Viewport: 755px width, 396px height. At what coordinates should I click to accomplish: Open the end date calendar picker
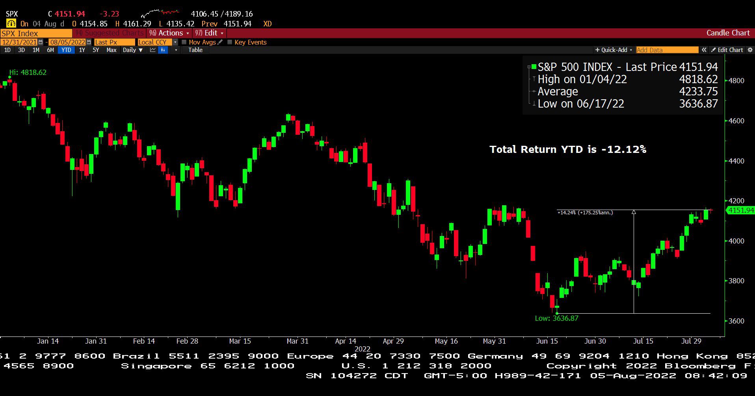click(x=89, y=42)
